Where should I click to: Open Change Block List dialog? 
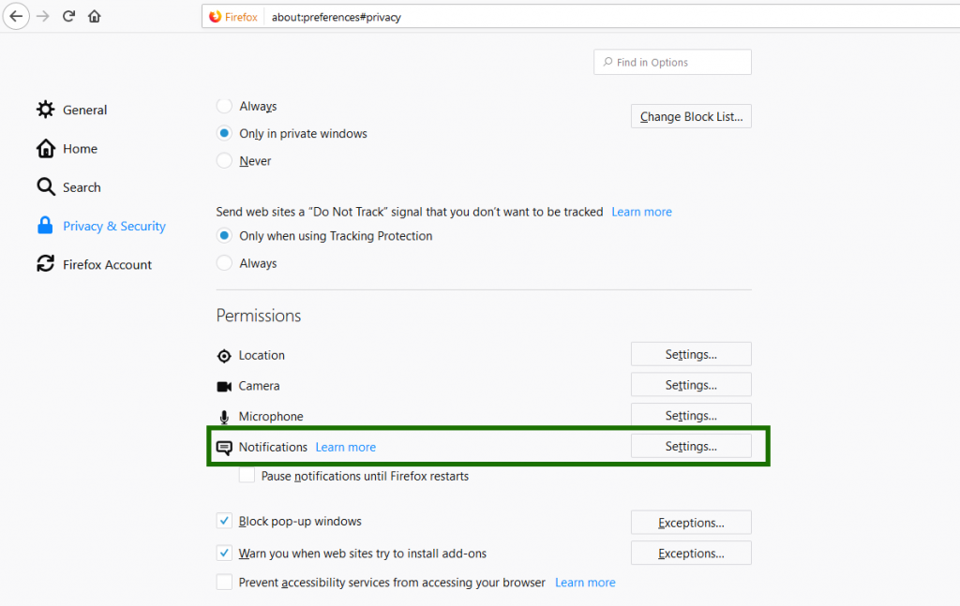point(690,115)
